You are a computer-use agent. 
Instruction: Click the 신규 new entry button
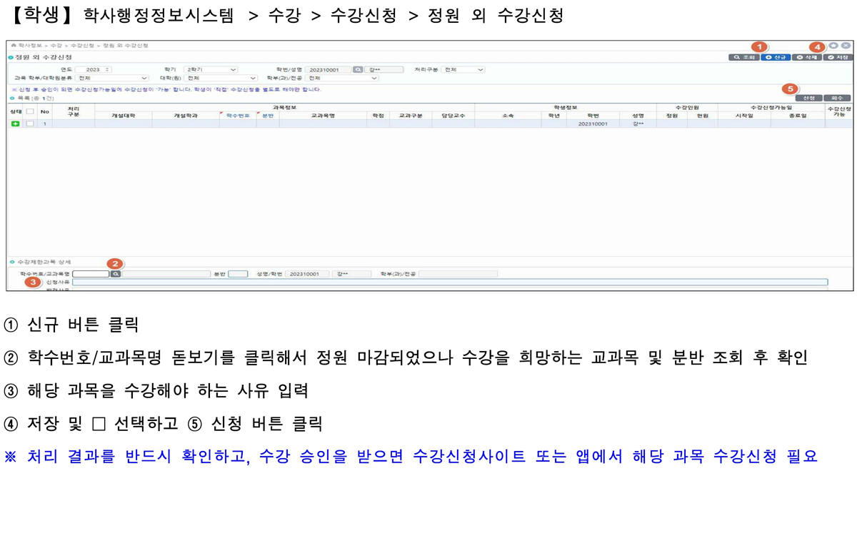coord(775,57)
